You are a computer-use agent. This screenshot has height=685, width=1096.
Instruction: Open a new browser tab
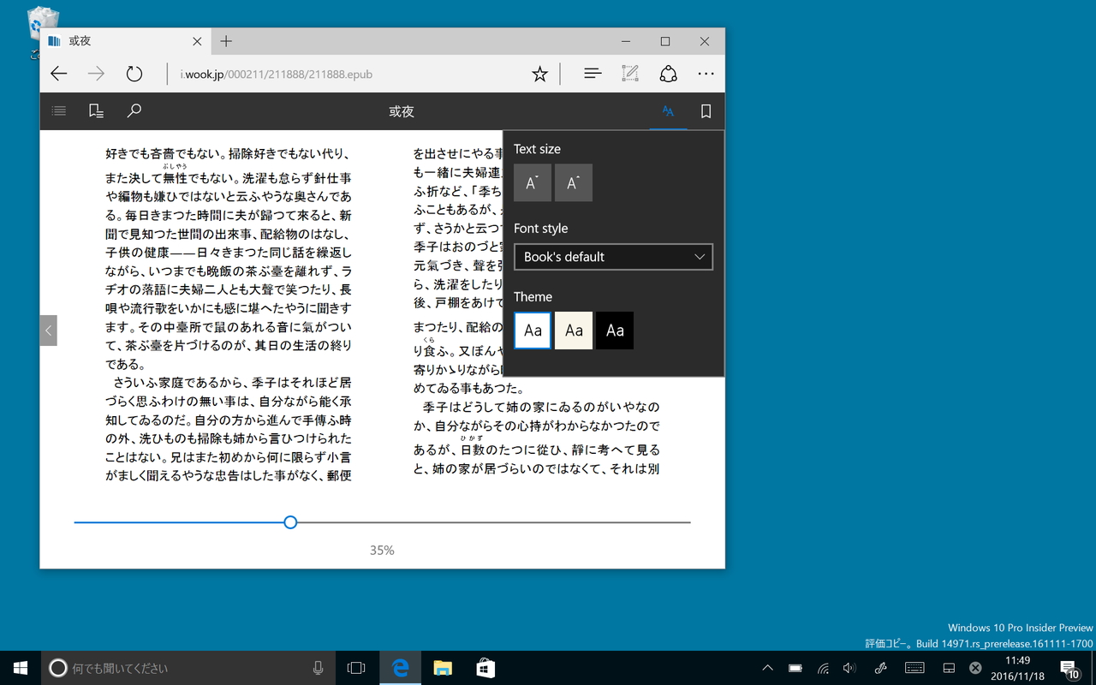(226, 41)
